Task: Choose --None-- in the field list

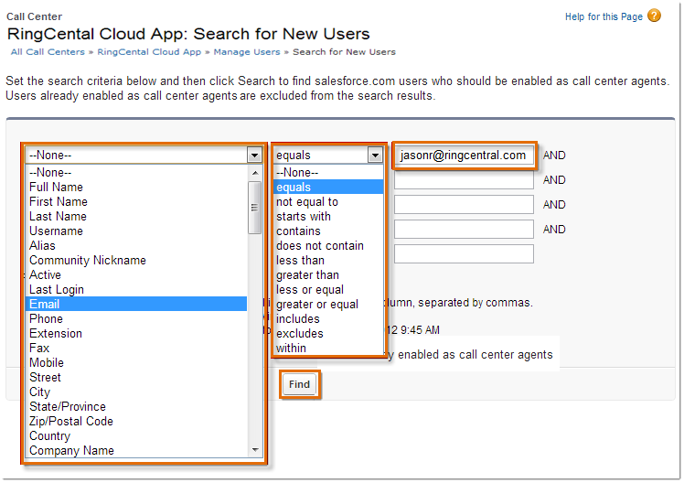Action: (x=136, y=172)
